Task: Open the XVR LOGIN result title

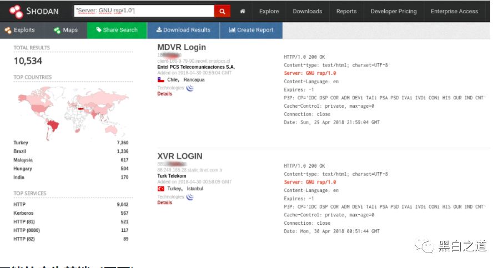Action: [180, 156]
